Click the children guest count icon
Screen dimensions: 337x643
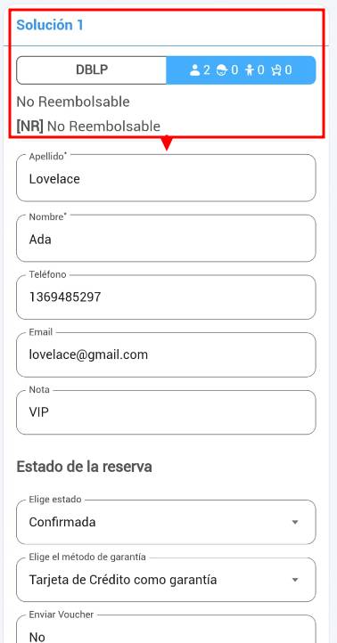coord(250,70)
